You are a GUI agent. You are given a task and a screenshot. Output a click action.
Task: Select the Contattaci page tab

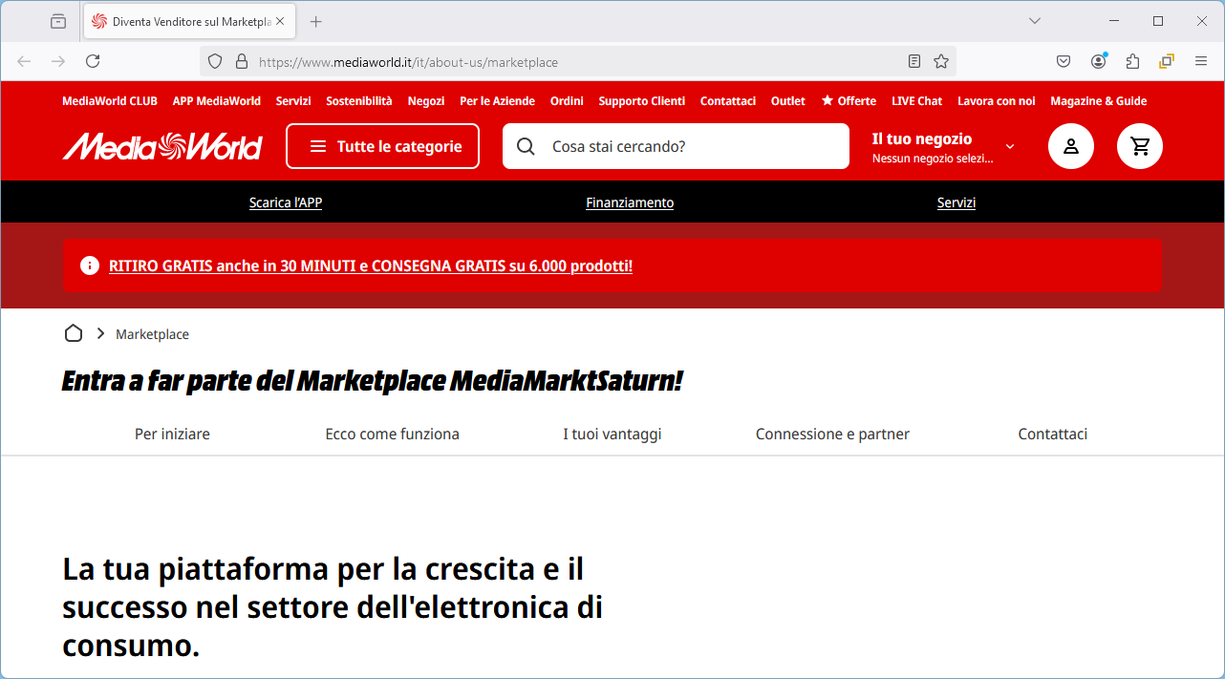pyautogui.click(x=1053, y=434)
